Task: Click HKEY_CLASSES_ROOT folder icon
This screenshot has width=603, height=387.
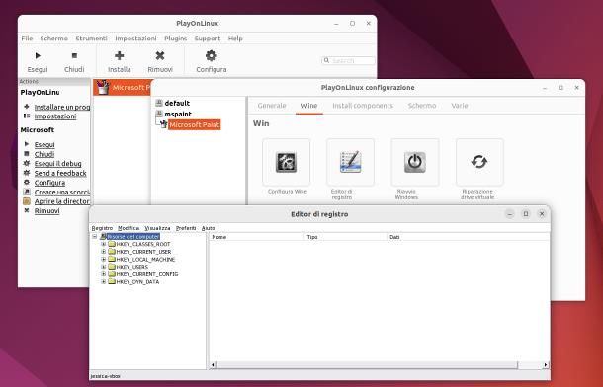Action: (x=112, y=244)
